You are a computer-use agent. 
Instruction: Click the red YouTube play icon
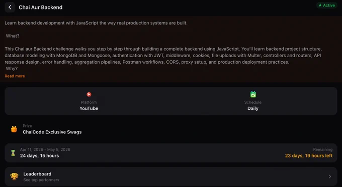[89, 94]
